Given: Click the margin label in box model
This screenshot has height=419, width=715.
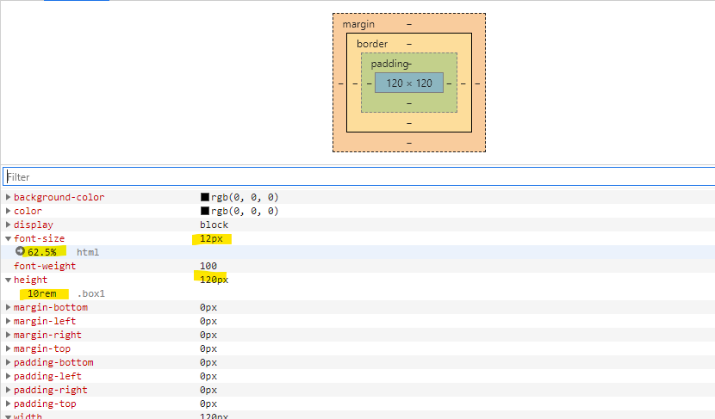Looking at the screenshot, I should tap(358, 24).
